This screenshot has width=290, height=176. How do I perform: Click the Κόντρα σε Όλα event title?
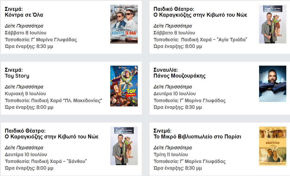(x=24, y=15)
